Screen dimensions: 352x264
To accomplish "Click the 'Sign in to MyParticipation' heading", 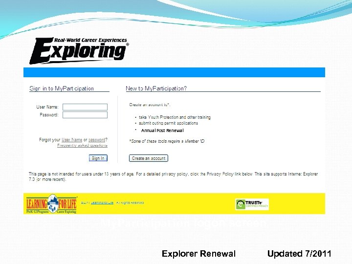I will 62,88.
